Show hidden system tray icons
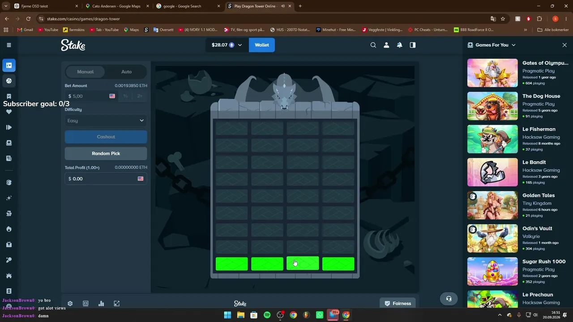 click(500, 315)
